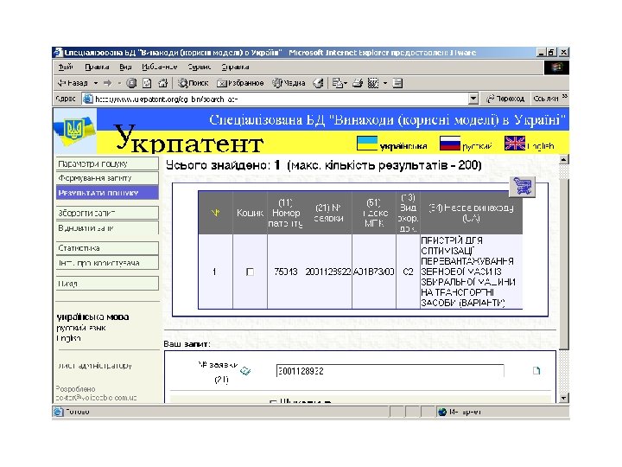Screen dimensions: 622x467
Task: Click the Forward arrow in the toolbar
Action: [x=107, y=83]
